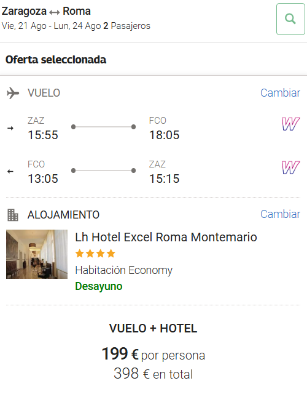Viewport: 307px width, 394px height.
Task: Change the flight via Cambiar link
Action: [x=280, y=93]
